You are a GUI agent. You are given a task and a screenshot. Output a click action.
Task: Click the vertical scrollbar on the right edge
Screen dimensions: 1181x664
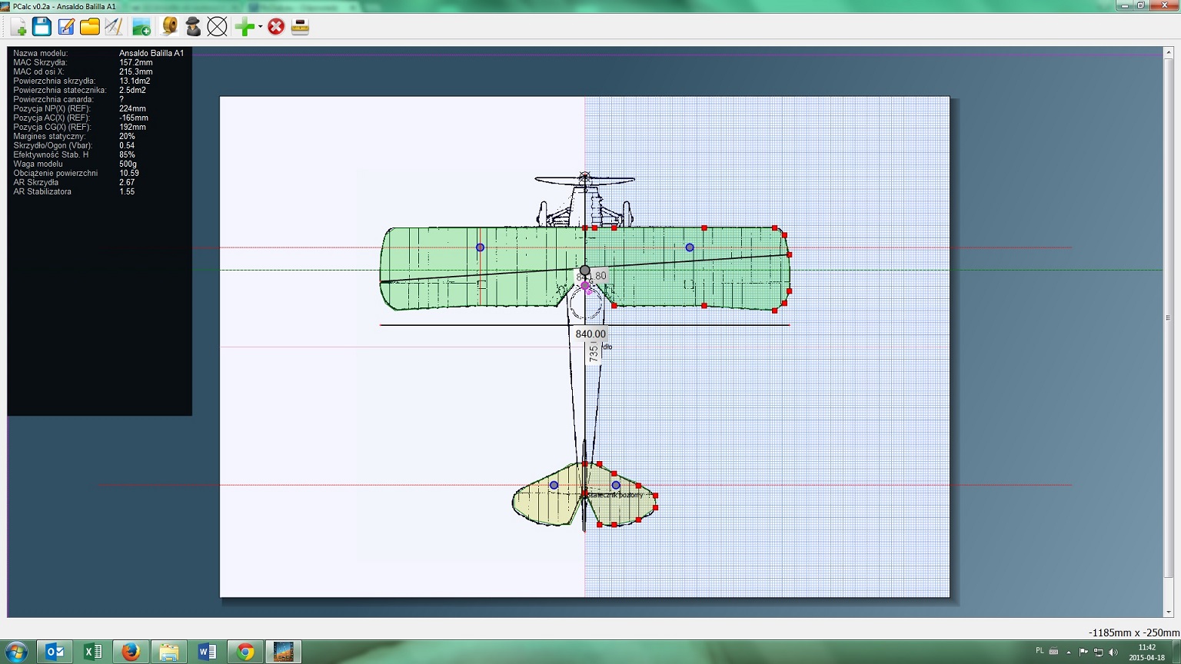[1169, 317]
